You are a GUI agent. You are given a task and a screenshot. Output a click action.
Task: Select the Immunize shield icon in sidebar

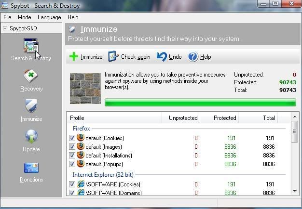pos(31,105)
